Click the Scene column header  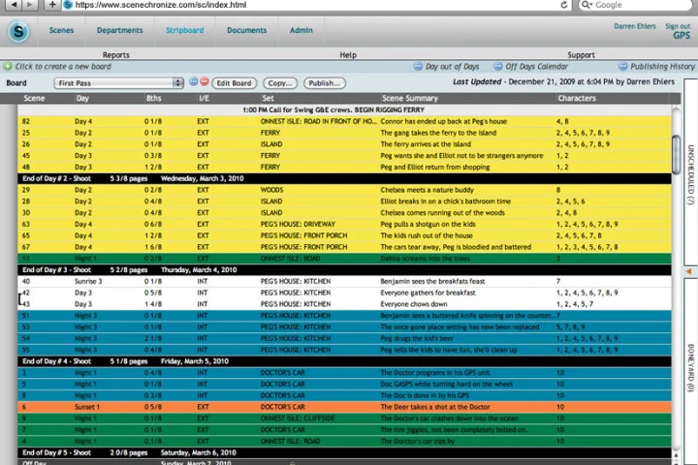(34, 98)
